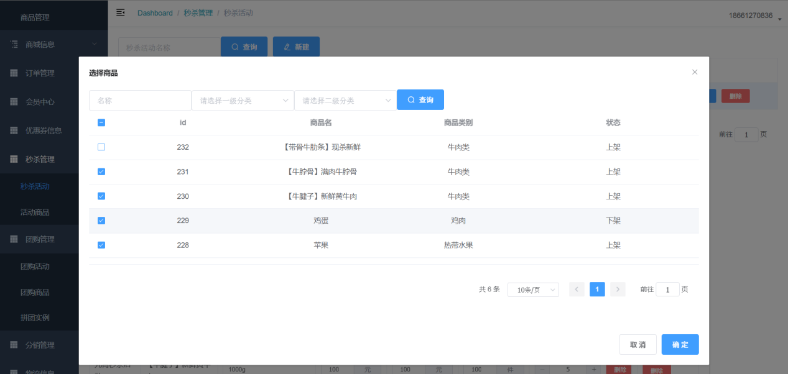
Task: Open the 请选择二级分类 dropdown
Action: pos(345,101)
